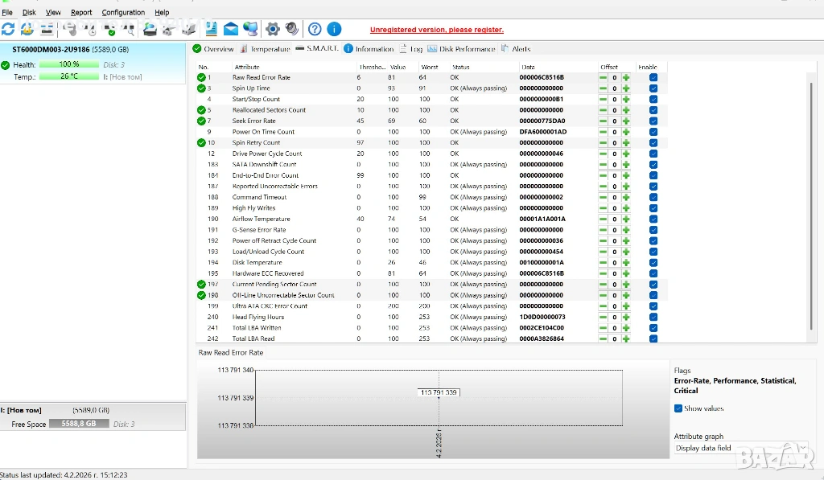Open the Configuration menu
The image size is (824, 480).
coord(123,13)
